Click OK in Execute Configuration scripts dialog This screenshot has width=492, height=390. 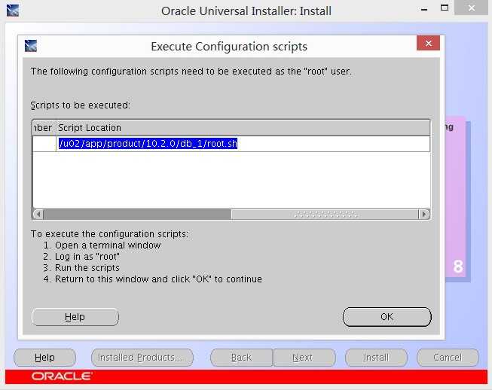(387, 317)
